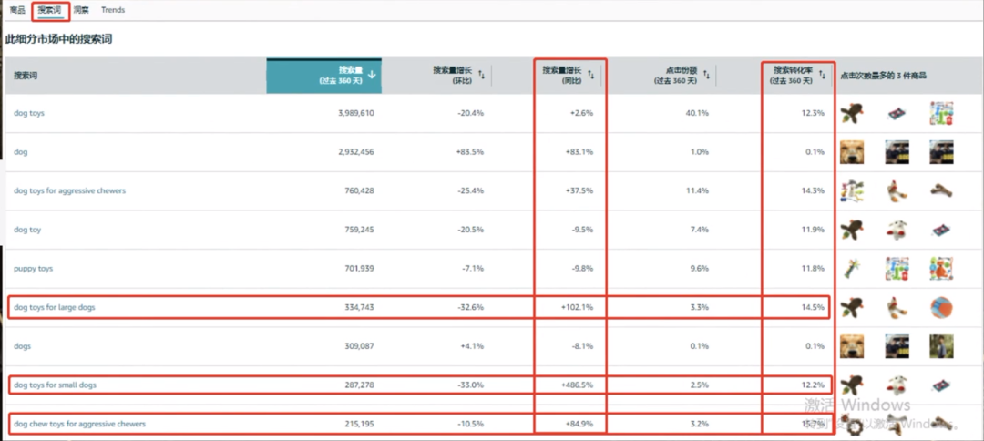This screenshot has width=984, height=441.
Task: View third thumbnail in 'dog toys for aggressive chewers' row
Action: [942, 190]
